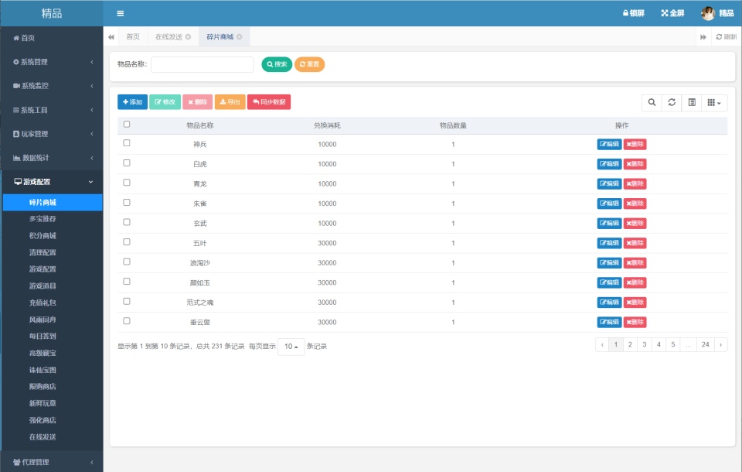Open the page size dropdown showing 10

291,347
